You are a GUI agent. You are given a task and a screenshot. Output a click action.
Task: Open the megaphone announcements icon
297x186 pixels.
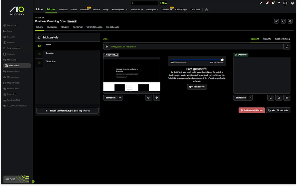pos(267,3)
